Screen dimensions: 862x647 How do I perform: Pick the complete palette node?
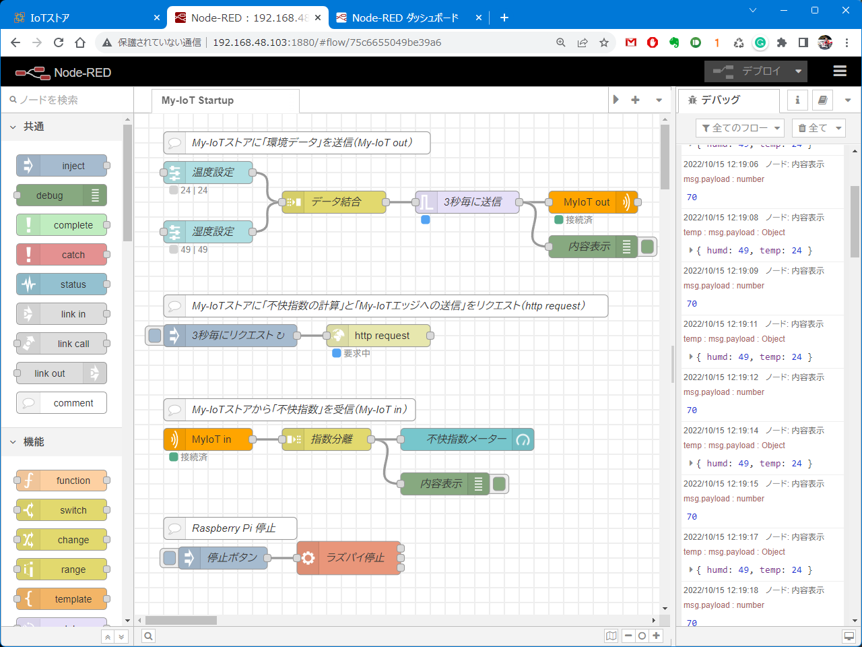pos(61,225)
